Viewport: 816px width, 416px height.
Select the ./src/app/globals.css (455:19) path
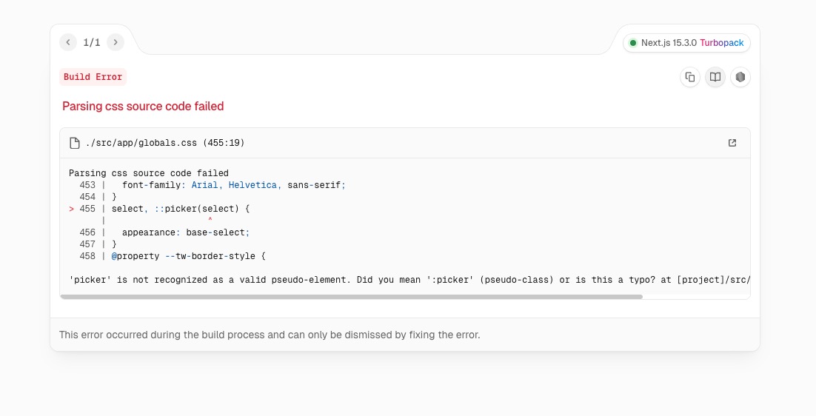pyautogui.click(x=165, y=143)
